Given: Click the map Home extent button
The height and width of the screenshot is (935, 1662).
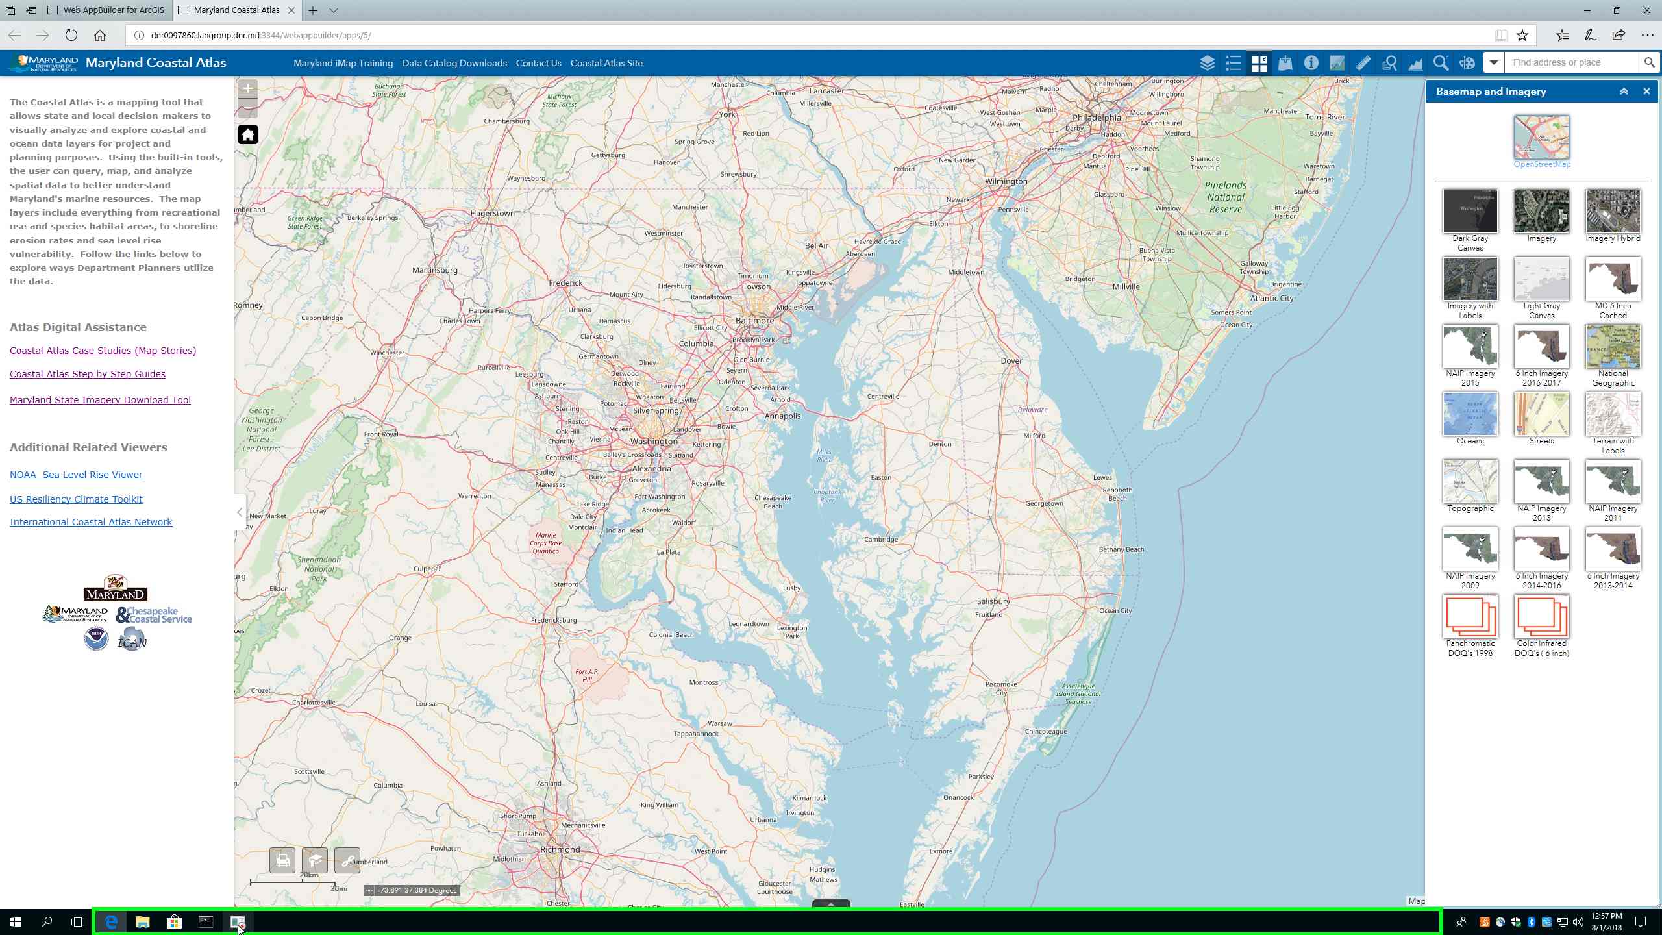Looking at the screenshot, I should click(248, 134).
